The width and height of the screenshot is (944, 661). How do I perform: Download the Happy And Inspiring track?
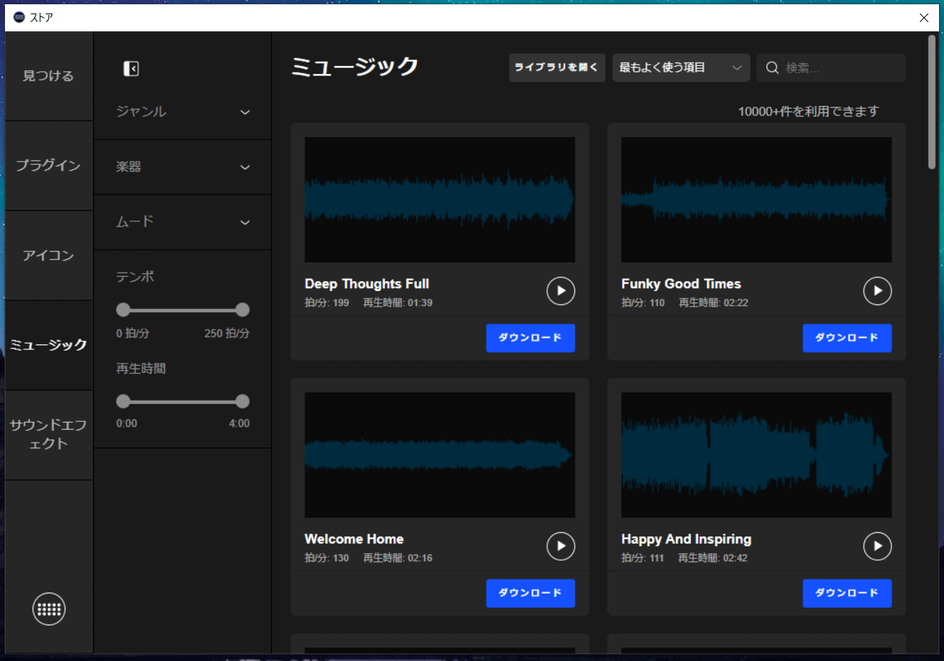(847, 593)
